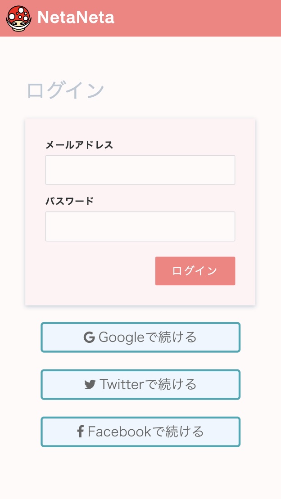Click the Facebook f icon
The height and width of the screenshot is (499, 281).
pos(81,432)
